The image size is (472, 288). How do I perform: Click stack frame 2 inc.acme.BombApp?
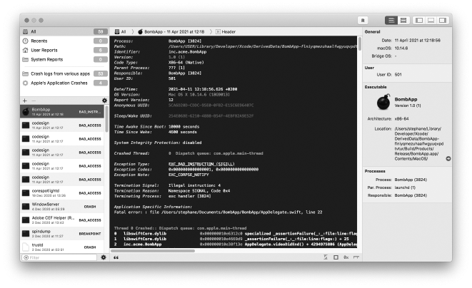pyautogui.click(x=235, y=245)
